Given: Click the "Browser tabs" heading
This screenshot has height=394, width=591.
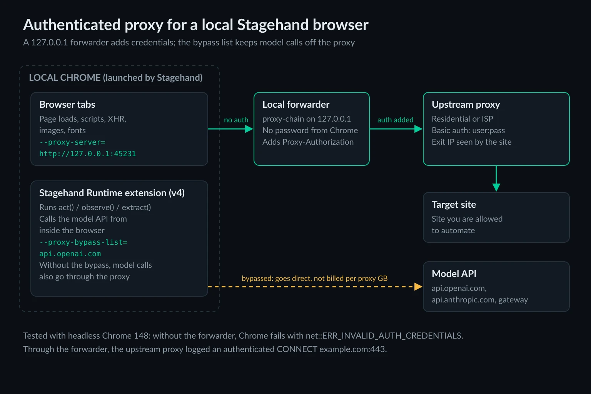Looking at the screenshot, I should tap(67, 104).
